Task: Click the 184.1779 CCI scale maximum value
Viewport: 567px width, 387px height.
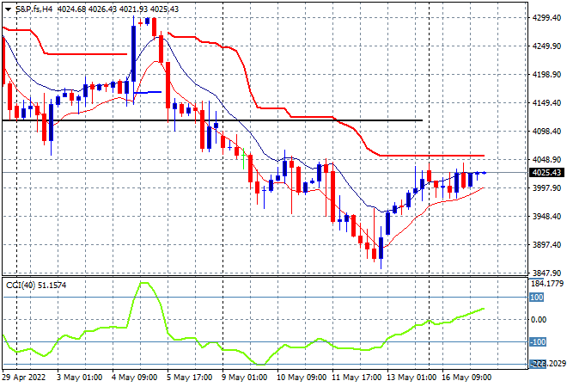Action: coord(547,284)
